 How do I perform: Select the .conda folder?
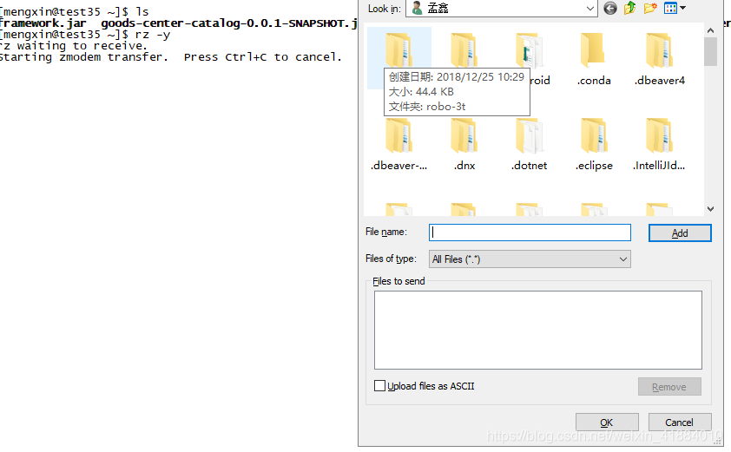tap(594, 59)
